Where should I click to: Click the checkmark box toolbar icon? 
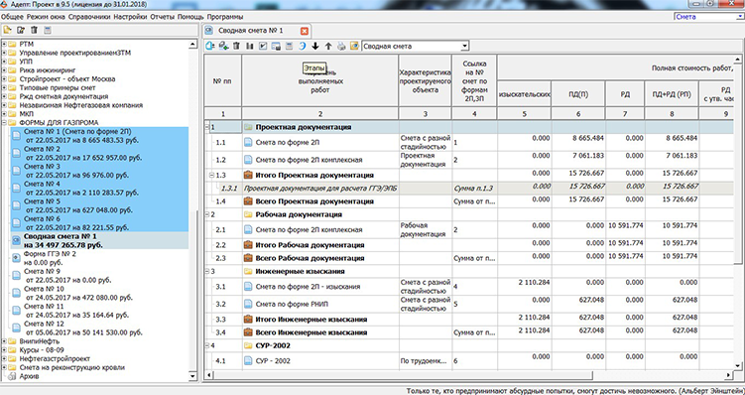[263, 46]
